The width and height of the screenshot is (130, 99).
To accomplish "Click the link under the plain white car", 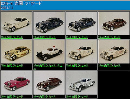I will pyautogui.click(x=12, y=37).
